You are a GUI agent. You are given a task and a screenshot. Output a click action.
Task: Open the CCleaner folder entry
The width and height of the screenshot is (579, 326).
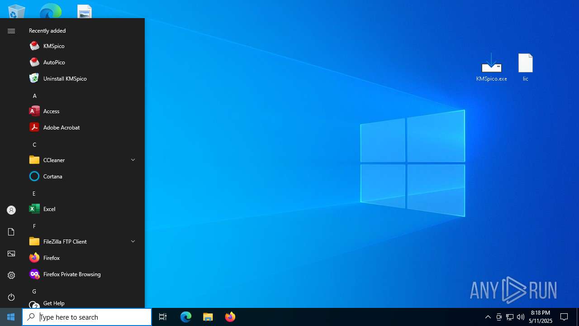[83, 160]
